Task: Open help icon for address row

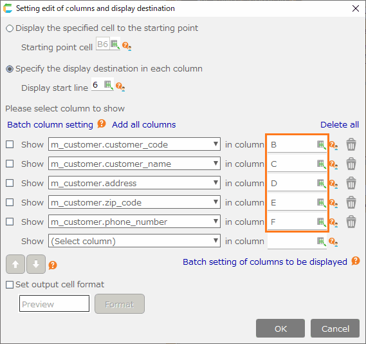Action: pyautogui.click(x=333, y=184)
